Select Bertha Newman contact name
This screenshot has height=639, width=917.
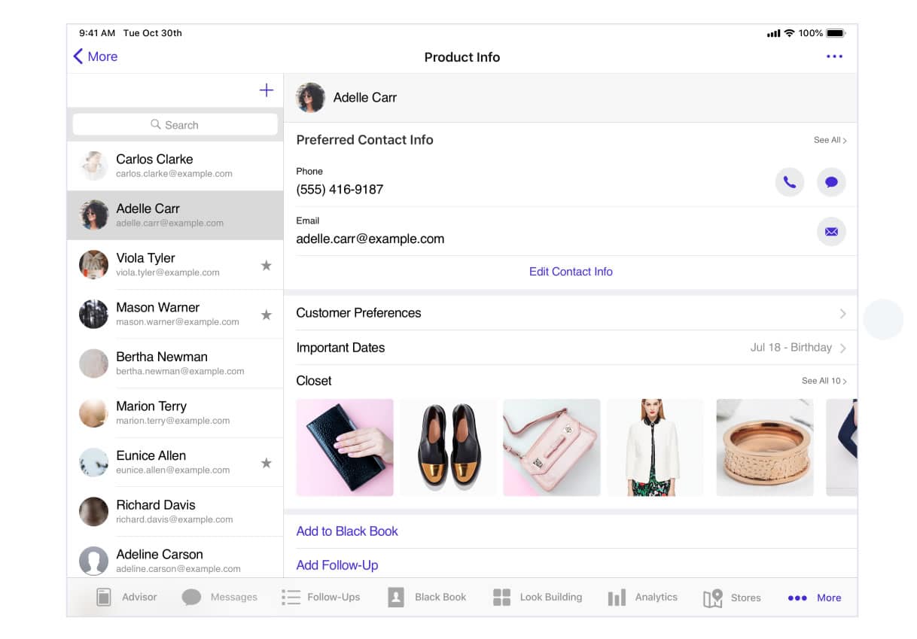coord(162,357)
